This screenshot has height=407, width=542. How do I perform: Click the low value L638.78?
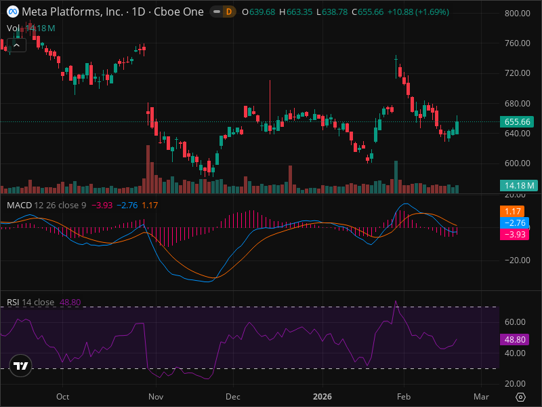[x=332, y=12]
